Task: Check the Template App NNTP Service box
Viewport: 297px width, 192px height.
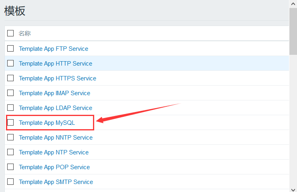Action: click(10, 137)
